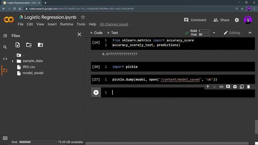Open the File menu
The height and width of the screenshot is (145, 258).
tap(21, 24)
